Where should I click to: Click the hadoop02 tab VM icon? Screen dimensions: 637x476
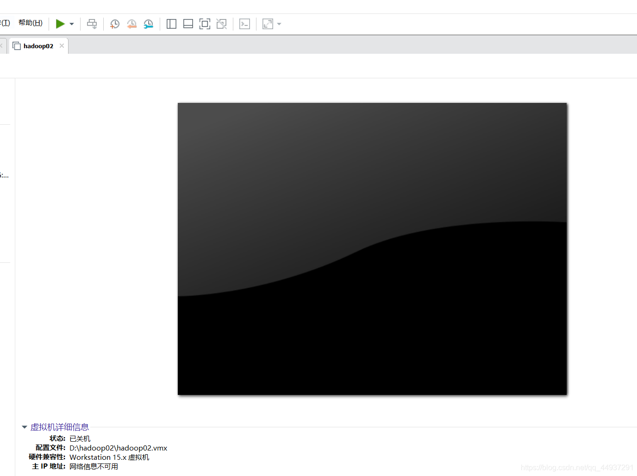(x=17, y=46)
